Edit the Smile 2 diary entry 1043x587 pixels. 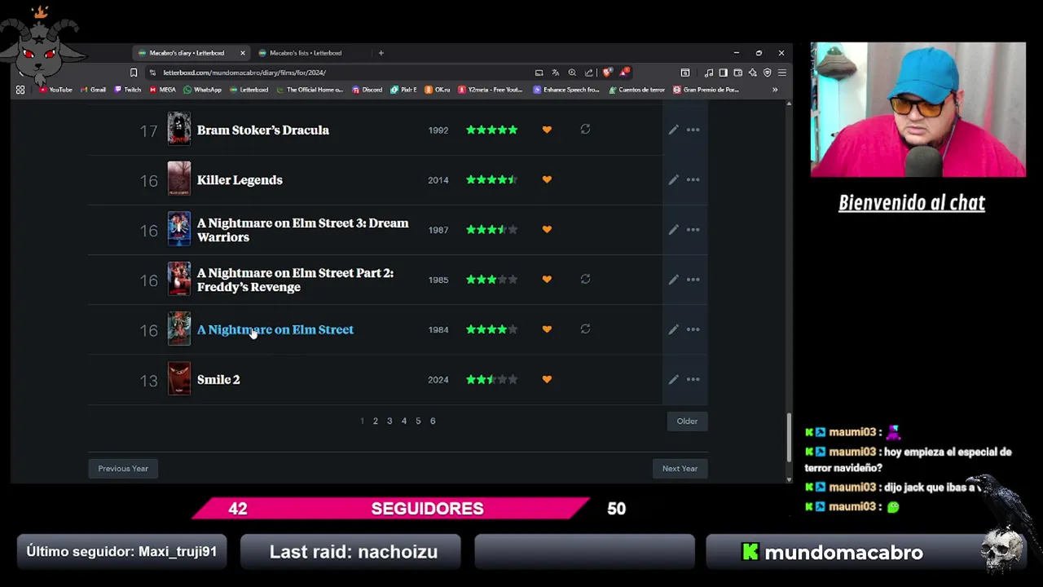(673, 379)
